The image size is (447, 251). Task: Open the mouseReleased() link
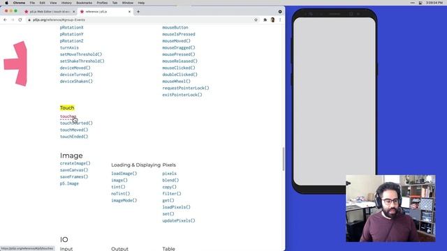point(180,61)
